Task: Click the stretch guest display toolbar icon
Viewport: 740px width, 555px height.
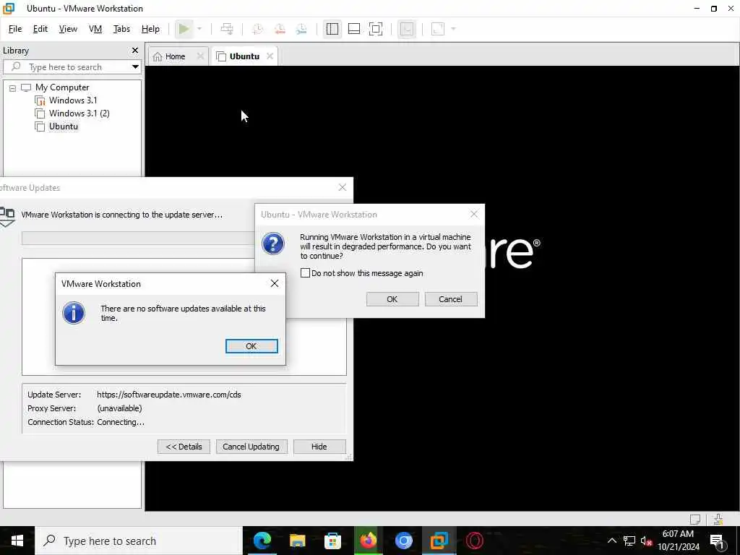Action: tap(438, 29)
